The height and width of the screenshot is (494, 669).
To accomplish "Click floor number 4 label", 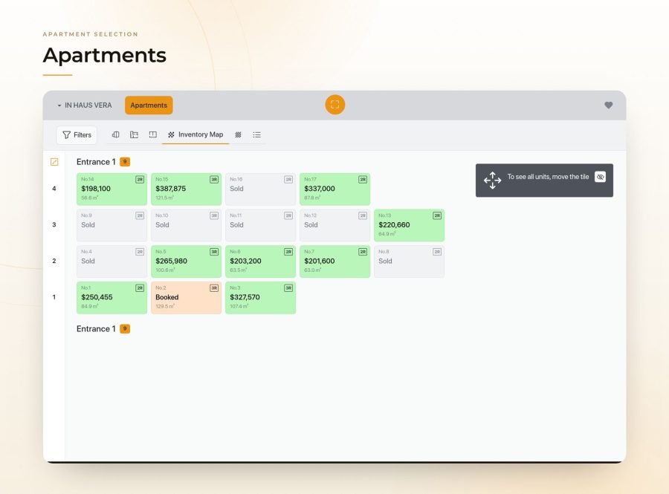I will coord(54,189).
